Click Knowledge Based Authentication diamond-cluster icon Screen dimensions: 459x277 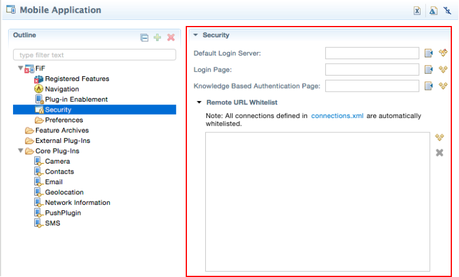[443, 86]
